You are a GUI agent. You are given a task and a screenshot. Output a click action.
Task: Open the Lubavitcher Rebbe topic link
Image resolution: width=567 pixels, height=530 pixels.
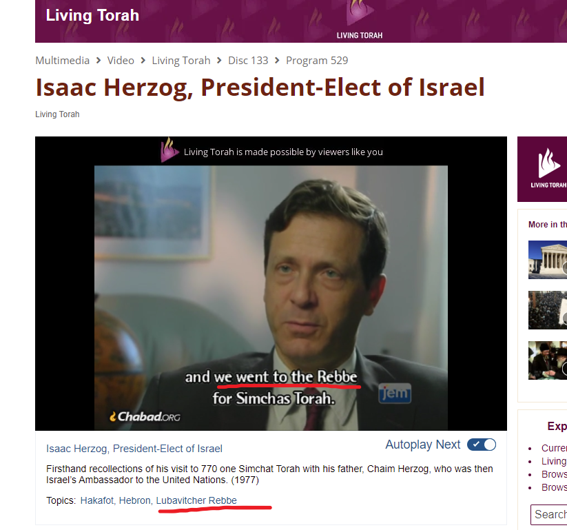pos(196,500)
